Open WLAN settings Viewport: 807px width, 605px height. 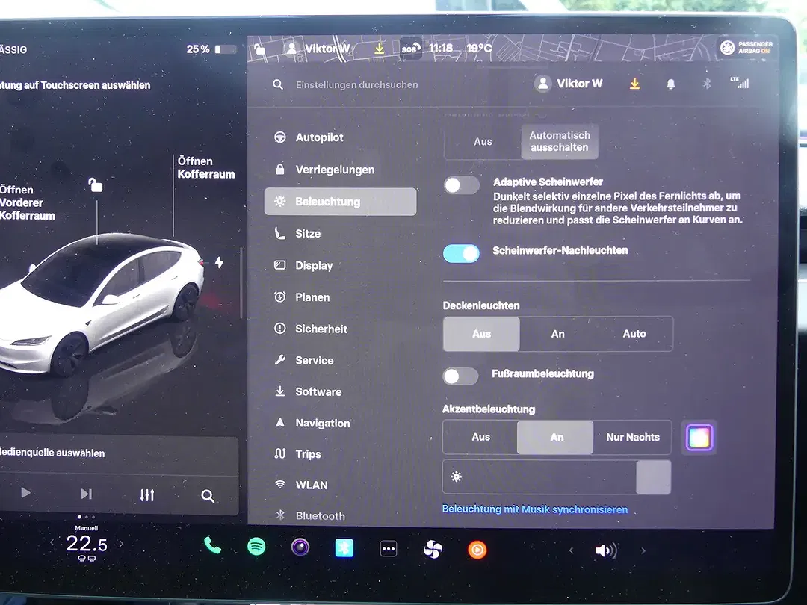click(x=340, y=485)
